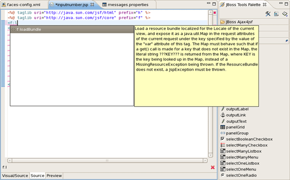This screenshot has height=180, width=290.
Task: Open the Palette Editor hammer icon
Action: click(x=268, y=14)
